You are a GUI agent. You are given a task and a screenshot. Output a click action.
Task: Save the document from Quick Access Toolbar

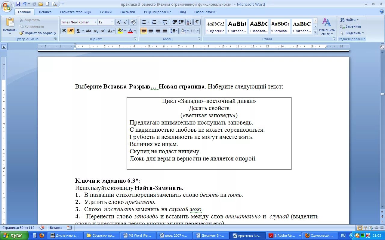(18, 4)
